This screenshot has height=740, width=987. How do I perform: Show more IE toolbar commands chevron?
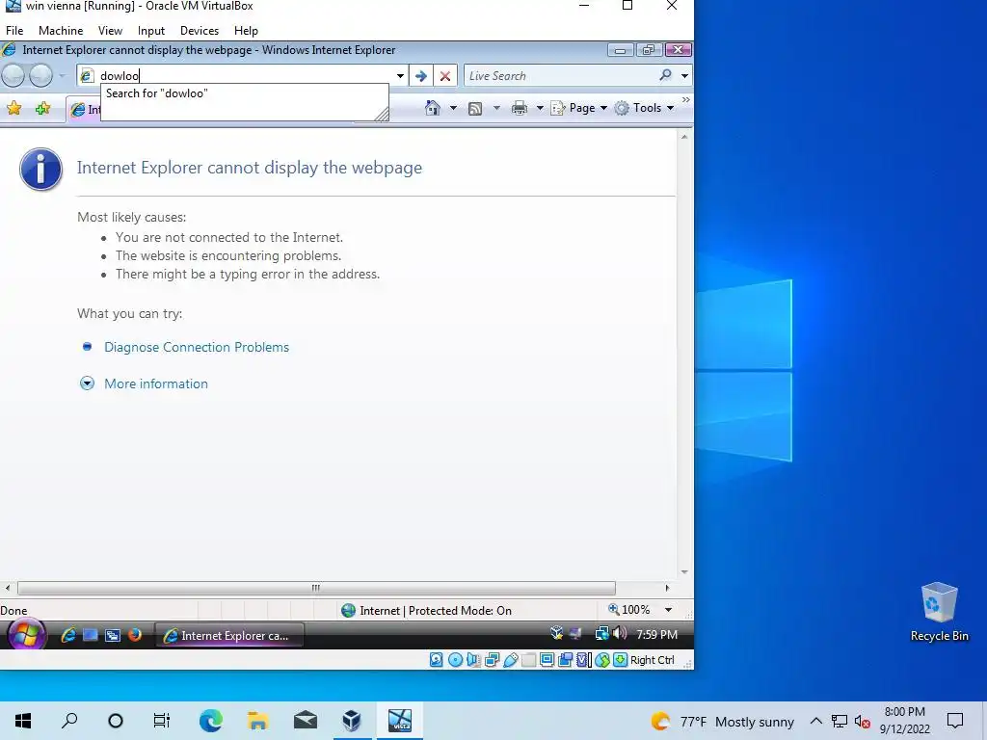click(685, 99)
